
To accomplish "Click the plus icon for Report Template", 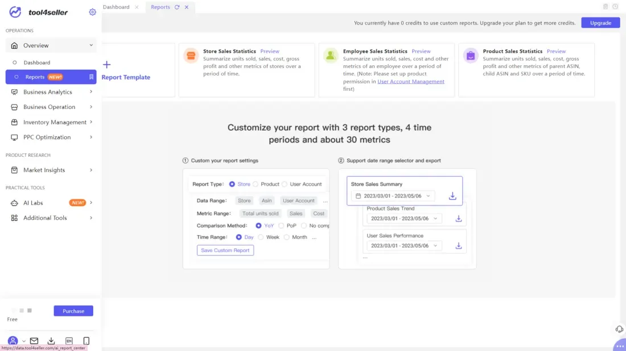I will (x=106, y=65).
